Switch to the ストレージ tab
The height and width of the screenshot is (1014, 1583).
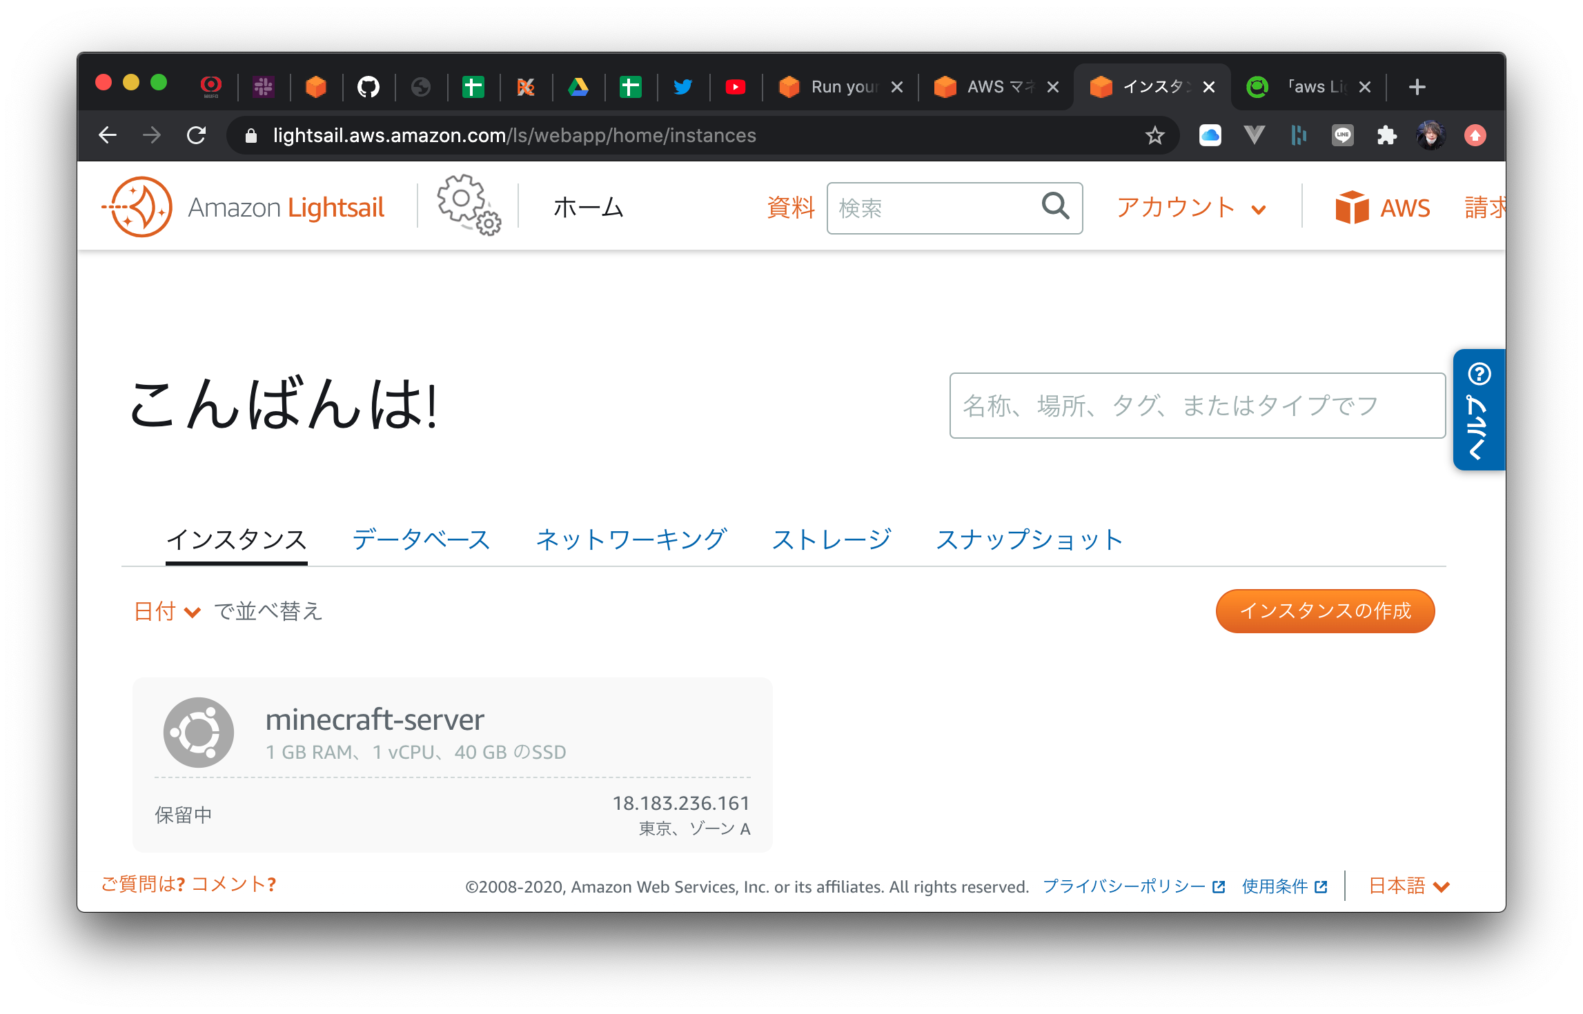coord(832,539)
